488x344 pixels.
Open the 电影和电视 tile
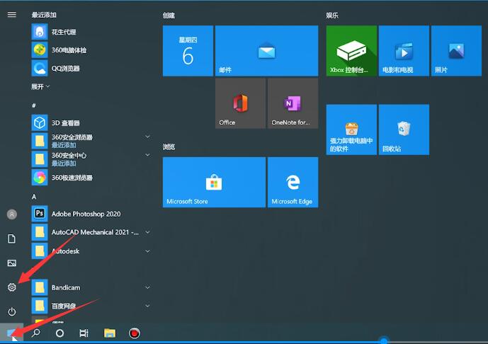[x=404, y=51]
